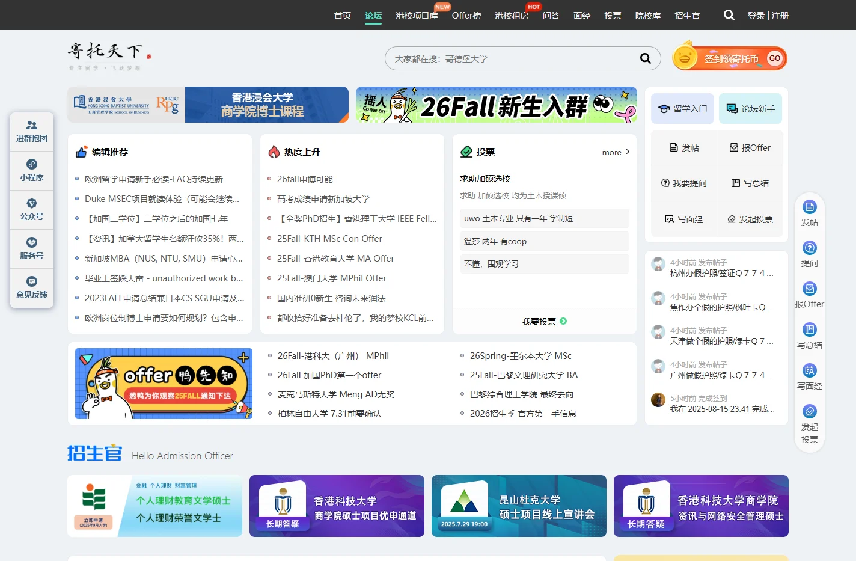The width and height of the screenshot is (856, 561).
Task: Open 发起投票 in the quick action grid
Action: point(750,219)
